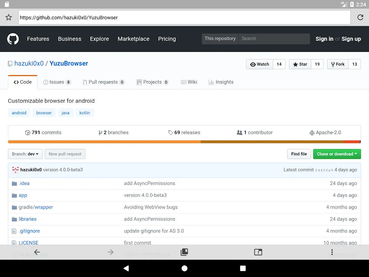The height and width of the screenshot is (277, 369).
Task: Open the Wiki tab
Action: pyautogui.click(x=189, y=82)
